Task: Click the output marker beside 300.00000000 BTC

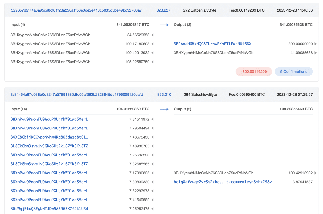Action: [316, 44]
